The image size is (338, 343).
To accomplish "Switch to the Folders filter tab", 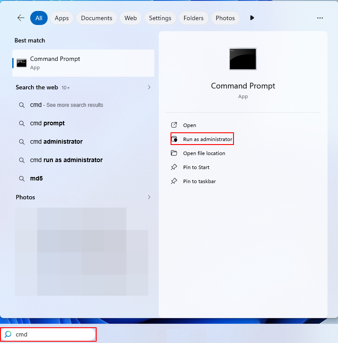I will [x=193, y=18].
